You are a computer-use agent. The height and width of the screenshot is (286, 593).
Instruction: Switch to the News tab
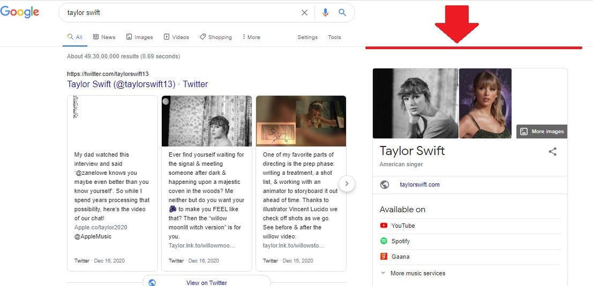click(104, 37)
